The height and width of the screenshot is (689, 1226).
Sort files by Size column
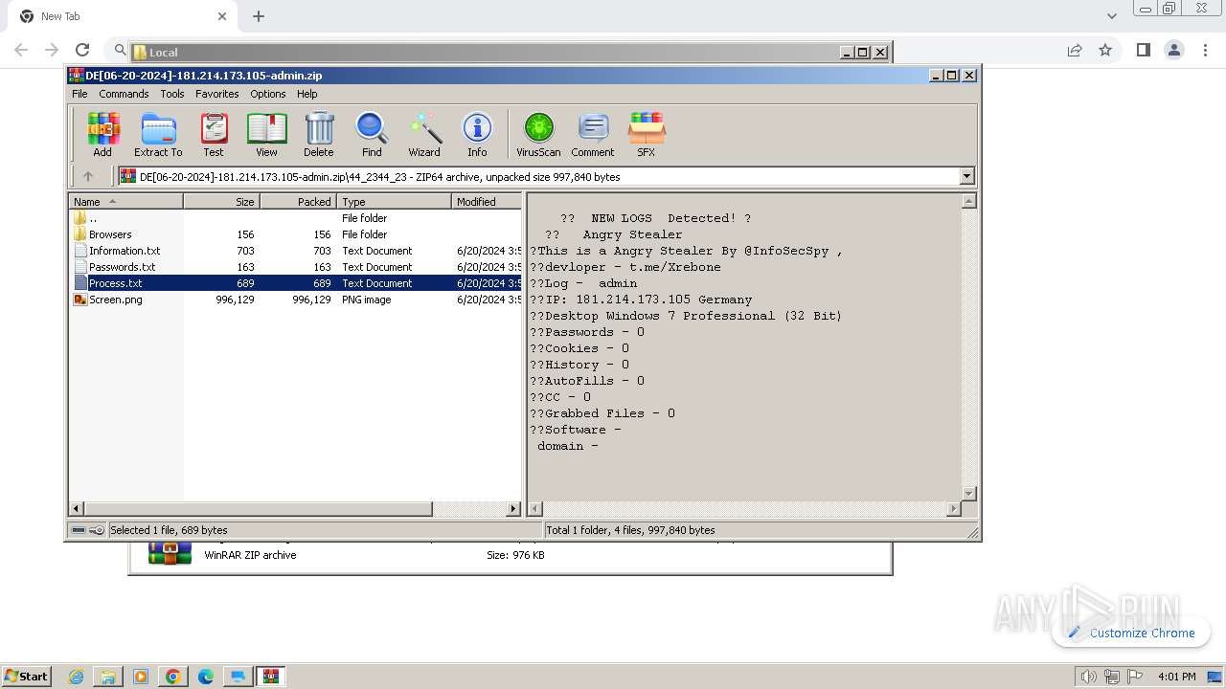[222, 202]
